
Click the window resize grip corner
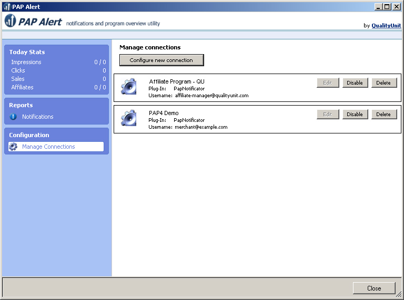(399, 294)
